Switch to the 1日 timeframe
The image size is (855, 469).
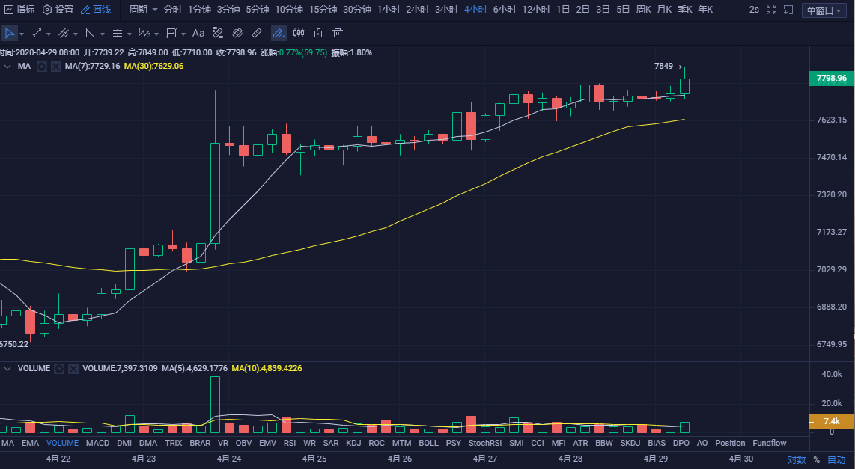[x=562, y=10]
